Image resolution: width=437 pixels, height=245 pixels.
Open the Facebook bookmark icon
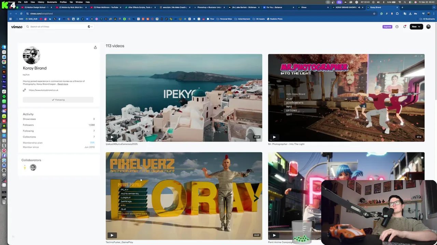(x=59, y=19)
